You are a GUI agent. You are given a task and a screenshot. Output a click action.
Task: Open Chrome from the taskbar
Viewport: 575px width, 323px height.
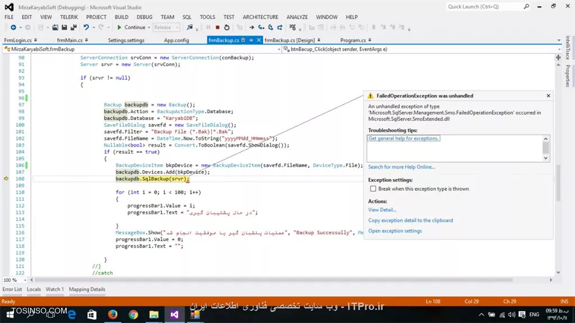click(x=133, y=315)
